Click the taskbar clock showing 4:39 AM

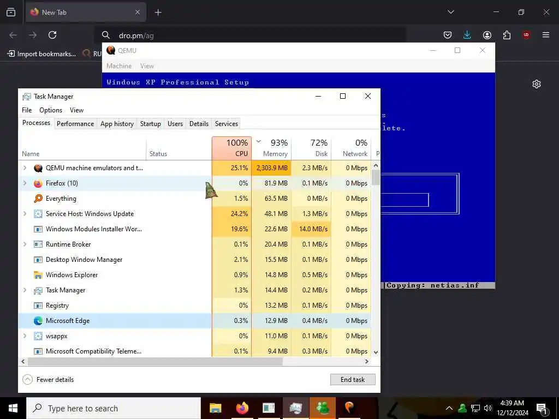click(512, 408)
